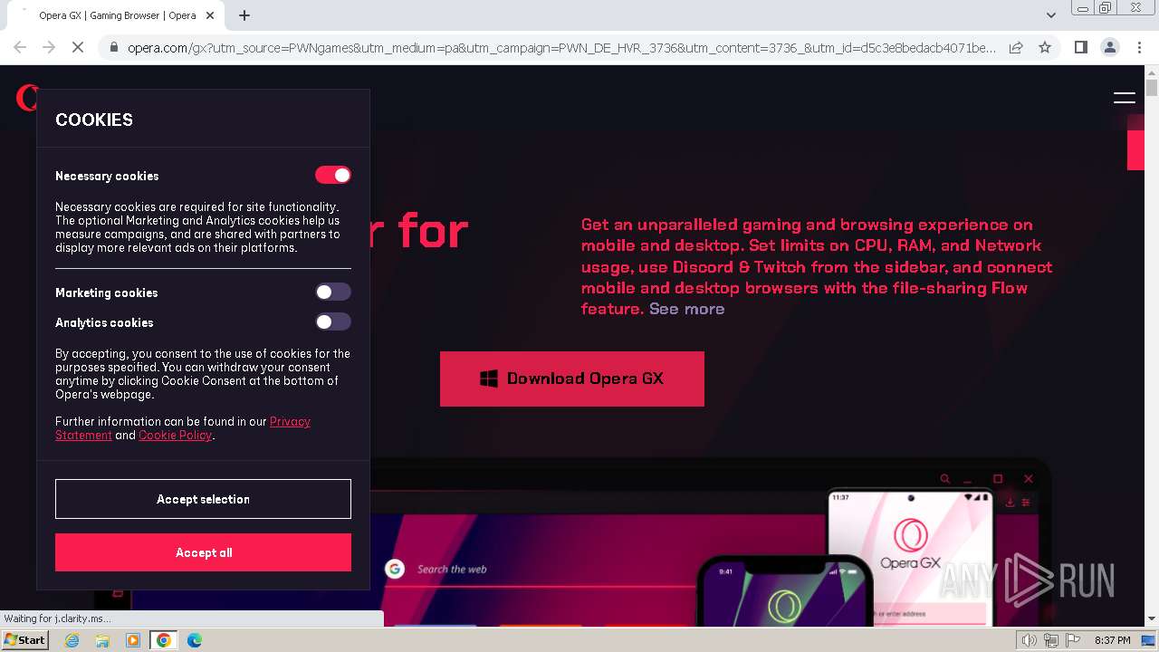This screenshot has height=652, width=1159.
Task: Click the Accept selection button
Action: (203, 499)
